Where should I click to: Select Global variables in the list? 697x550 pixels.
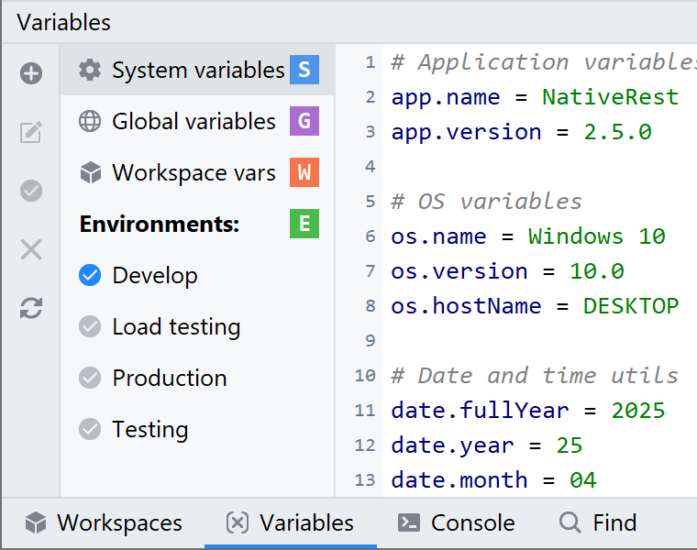pyautogui.click(x=197, y=121)
